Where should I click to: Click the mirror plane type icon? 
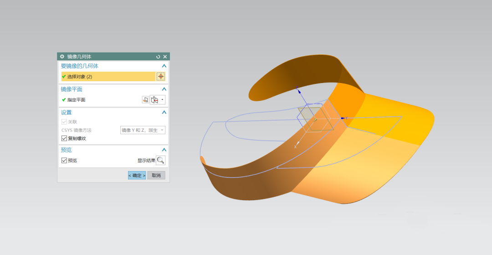[x=154, y=100]
